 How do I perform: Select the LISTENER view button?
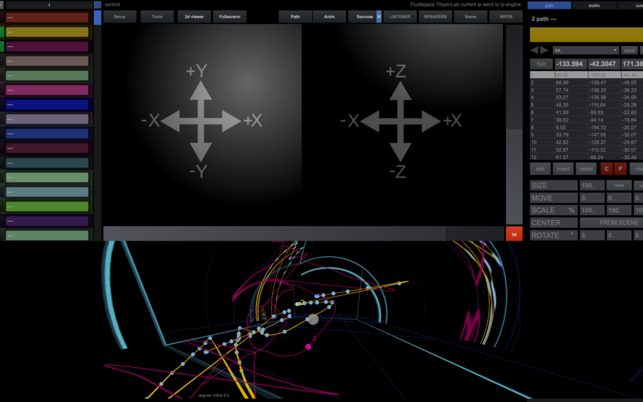tap(400, 17)
